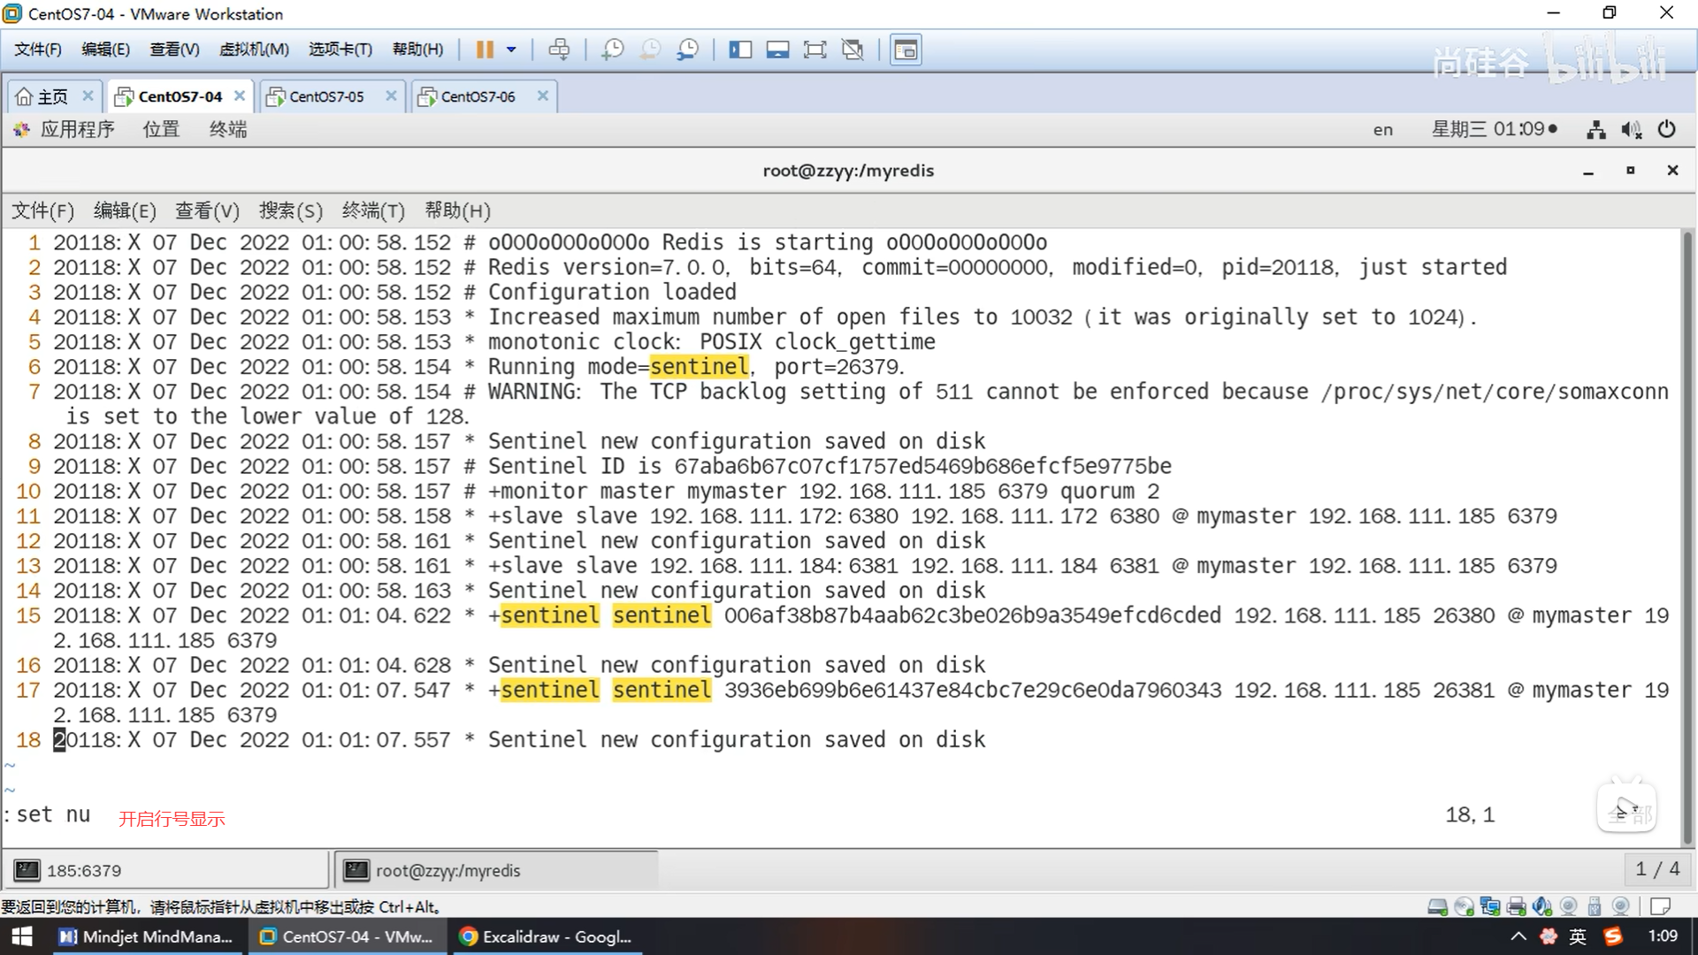Toggle Unity mode in the toolbar
Viewport: 1698px width, 955px height.
click(x=853, y=50)
